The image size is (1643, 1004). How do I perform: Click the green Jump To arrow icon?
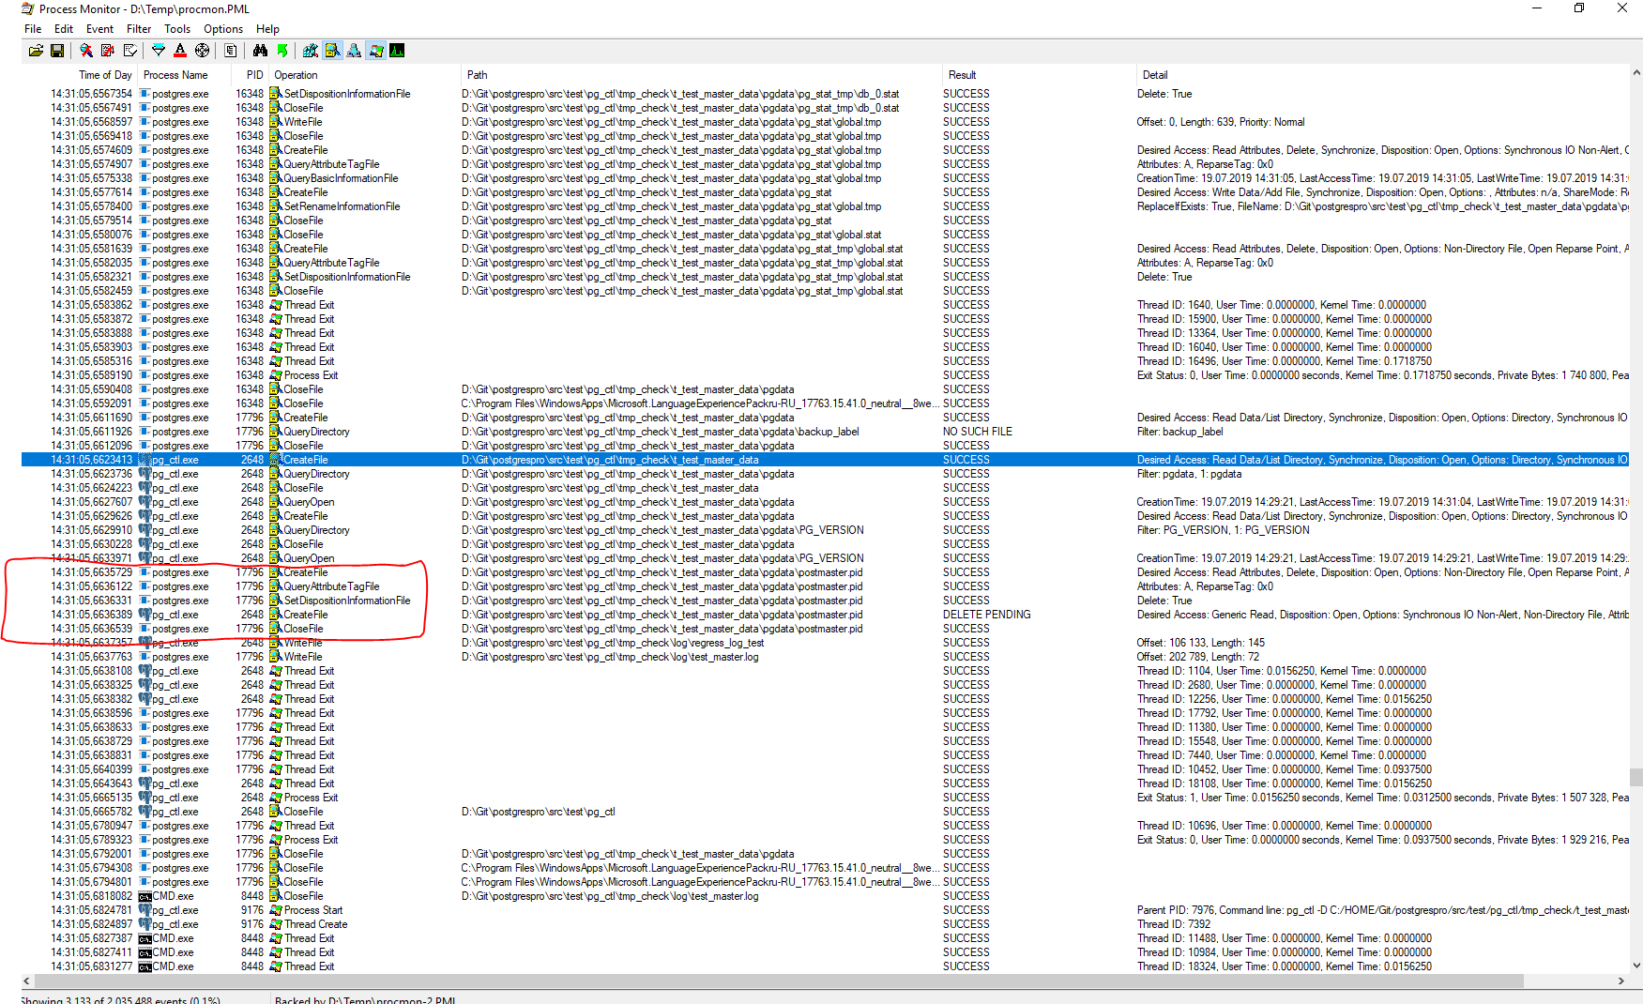(x=281, y=51)
